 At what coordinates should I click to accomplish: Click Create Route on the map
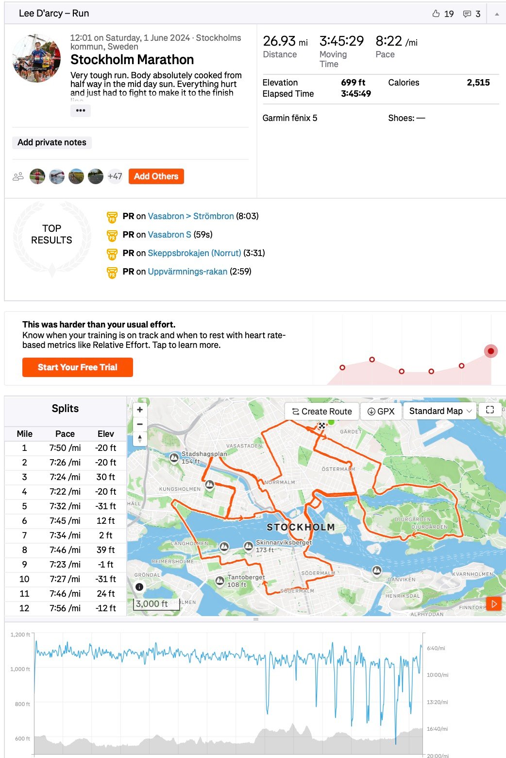pyautogui.click(x=322, y=412)
